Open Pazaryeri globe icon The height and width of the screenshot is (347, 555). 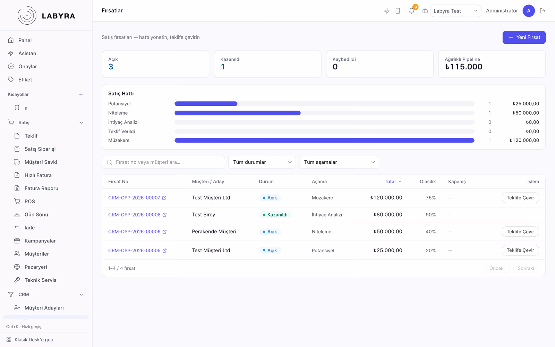click(17, 267)
